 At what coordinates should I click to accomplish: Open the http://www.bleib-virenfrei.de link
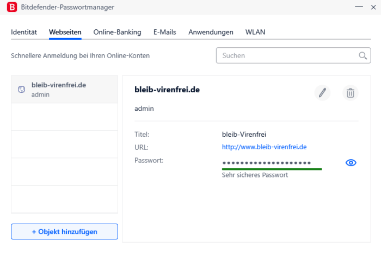[264, 147]
